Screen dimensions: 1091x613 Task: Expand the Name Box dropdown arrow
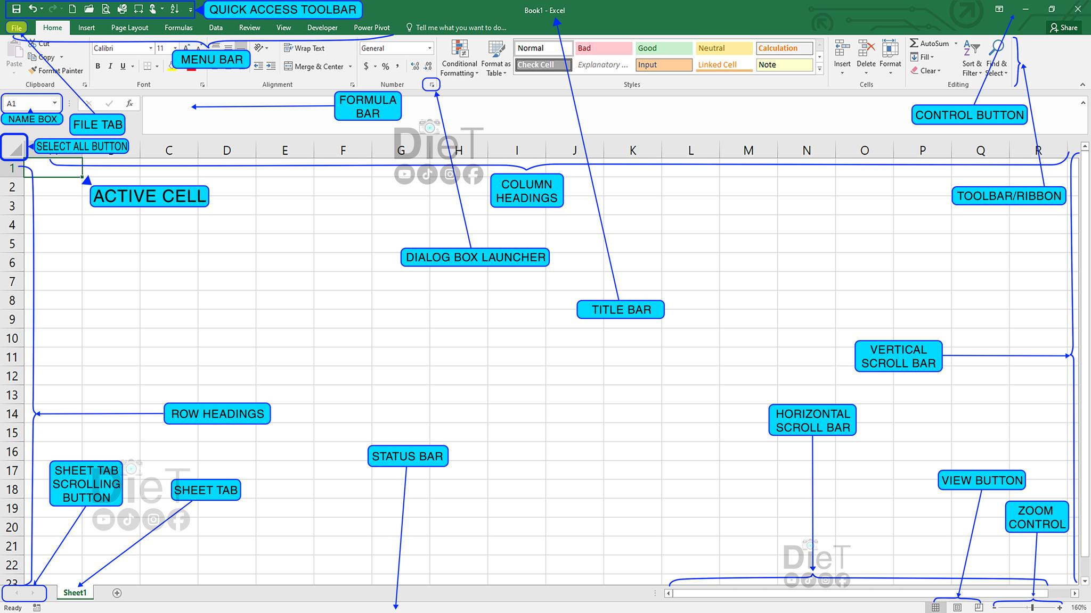point(54,103)
